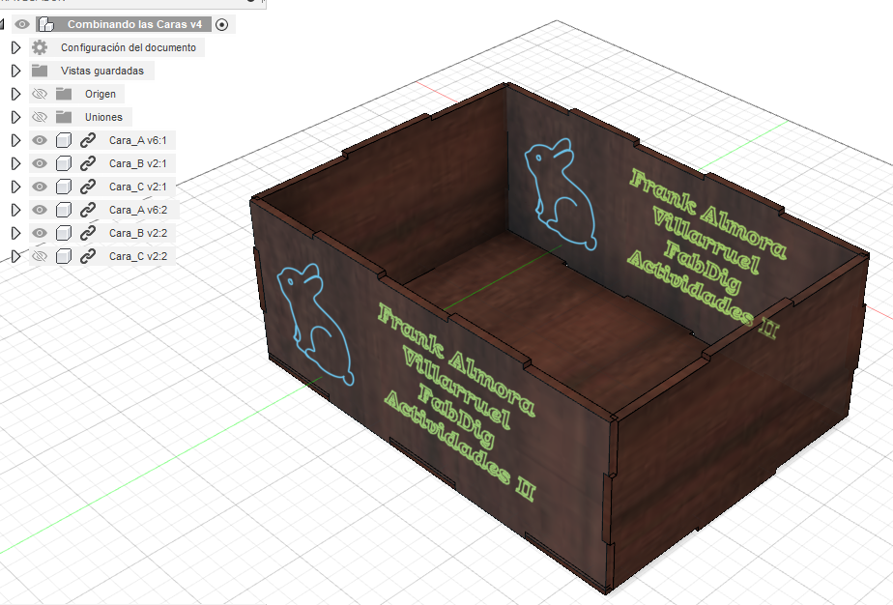Click the component cube icon of Cara_B v2:1
Screen dimensions: 893x605
64,163
